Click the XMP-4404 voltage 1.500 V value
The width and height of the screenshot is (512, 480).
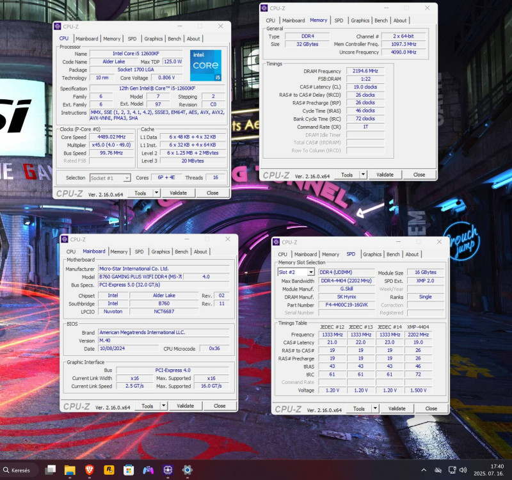pyautogui.click(x=419, y=390)
